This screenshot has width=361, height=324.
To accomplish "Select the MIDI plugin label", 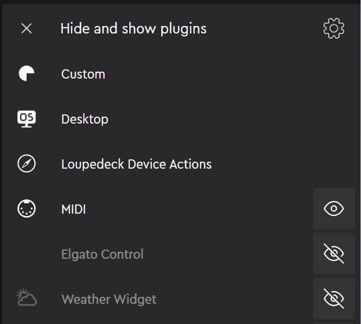I will coord(73,209).
